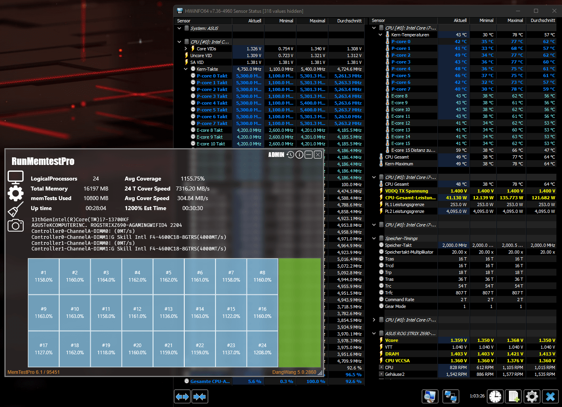Collapse the CPU [#0]: Intel C... group in left pane
This screenshot has height=407, width=562.
coord(179,42)
